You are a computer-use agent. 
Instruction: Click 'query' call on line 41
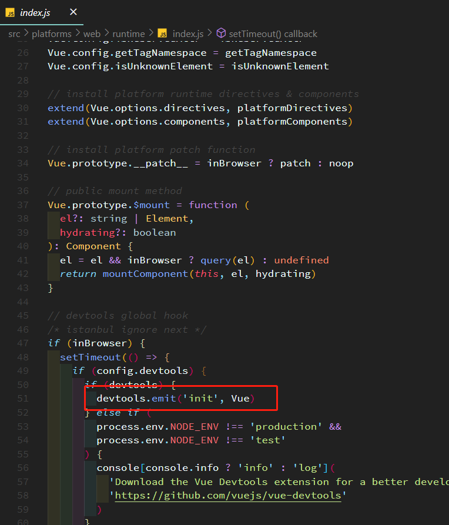216,260
